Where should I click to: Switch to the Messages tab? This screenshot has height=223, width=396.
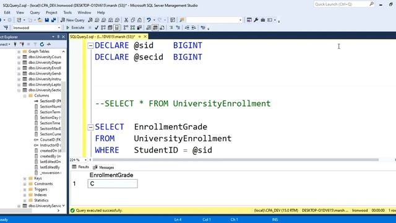pyautogui.click(x=103, y=167)
